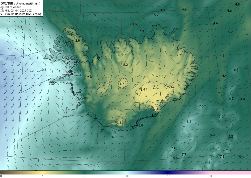251x178 pixels.
Task: Click the 6.2 value on Snæfellsnes peninsula
Action: (52, 82)
